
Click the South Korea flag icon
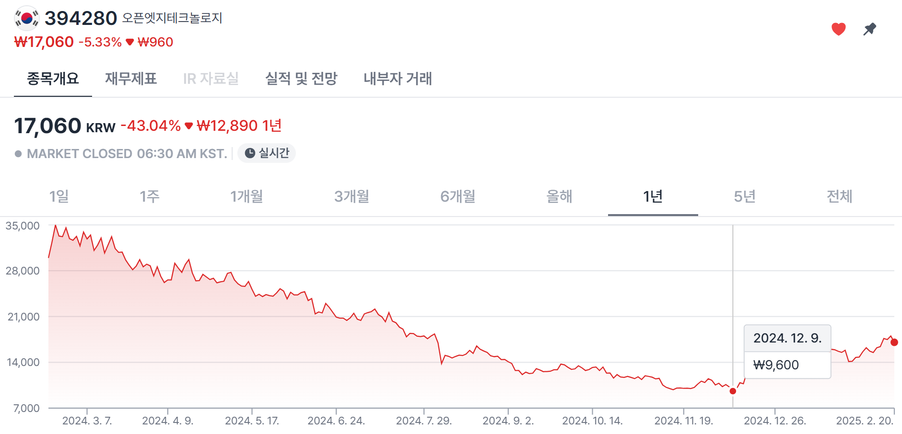click(27, 18)
